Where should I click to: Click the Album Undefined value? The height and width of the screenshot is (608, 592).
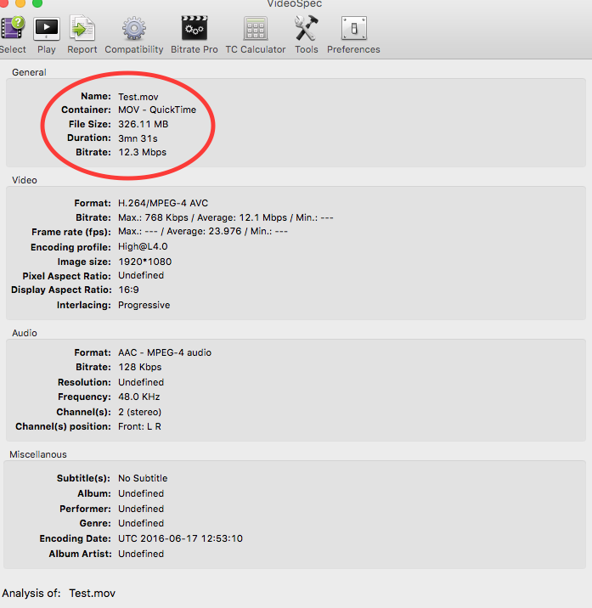[x=141, y=493]
